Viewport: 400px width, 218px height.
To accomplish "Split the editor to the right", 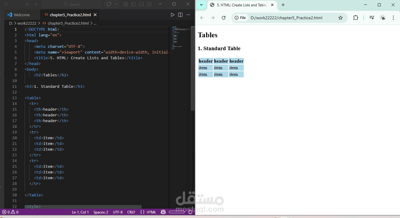I will (x=180, y=15).
